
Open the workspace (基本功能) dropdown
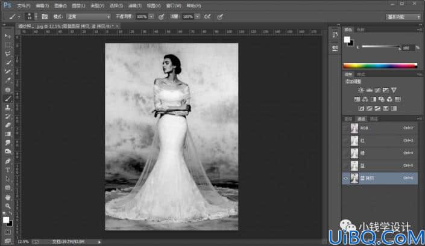403,17
